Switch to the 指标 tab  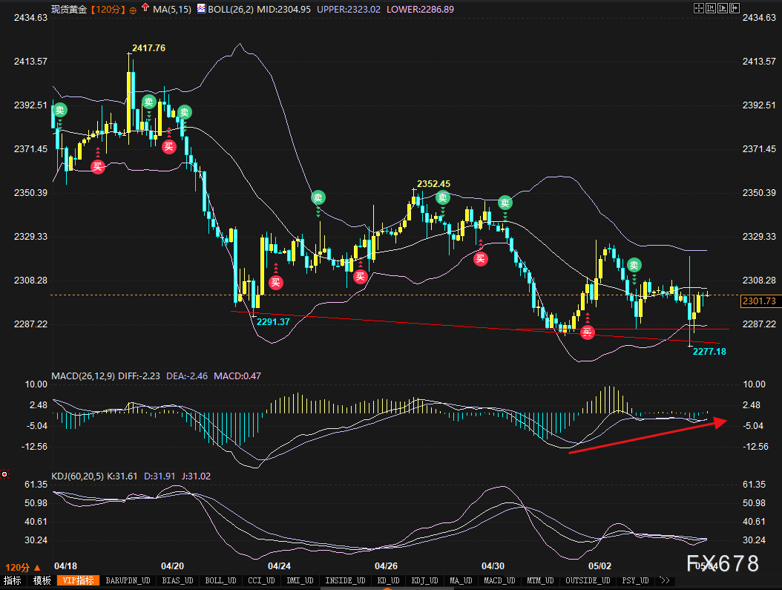pos(12,580)
